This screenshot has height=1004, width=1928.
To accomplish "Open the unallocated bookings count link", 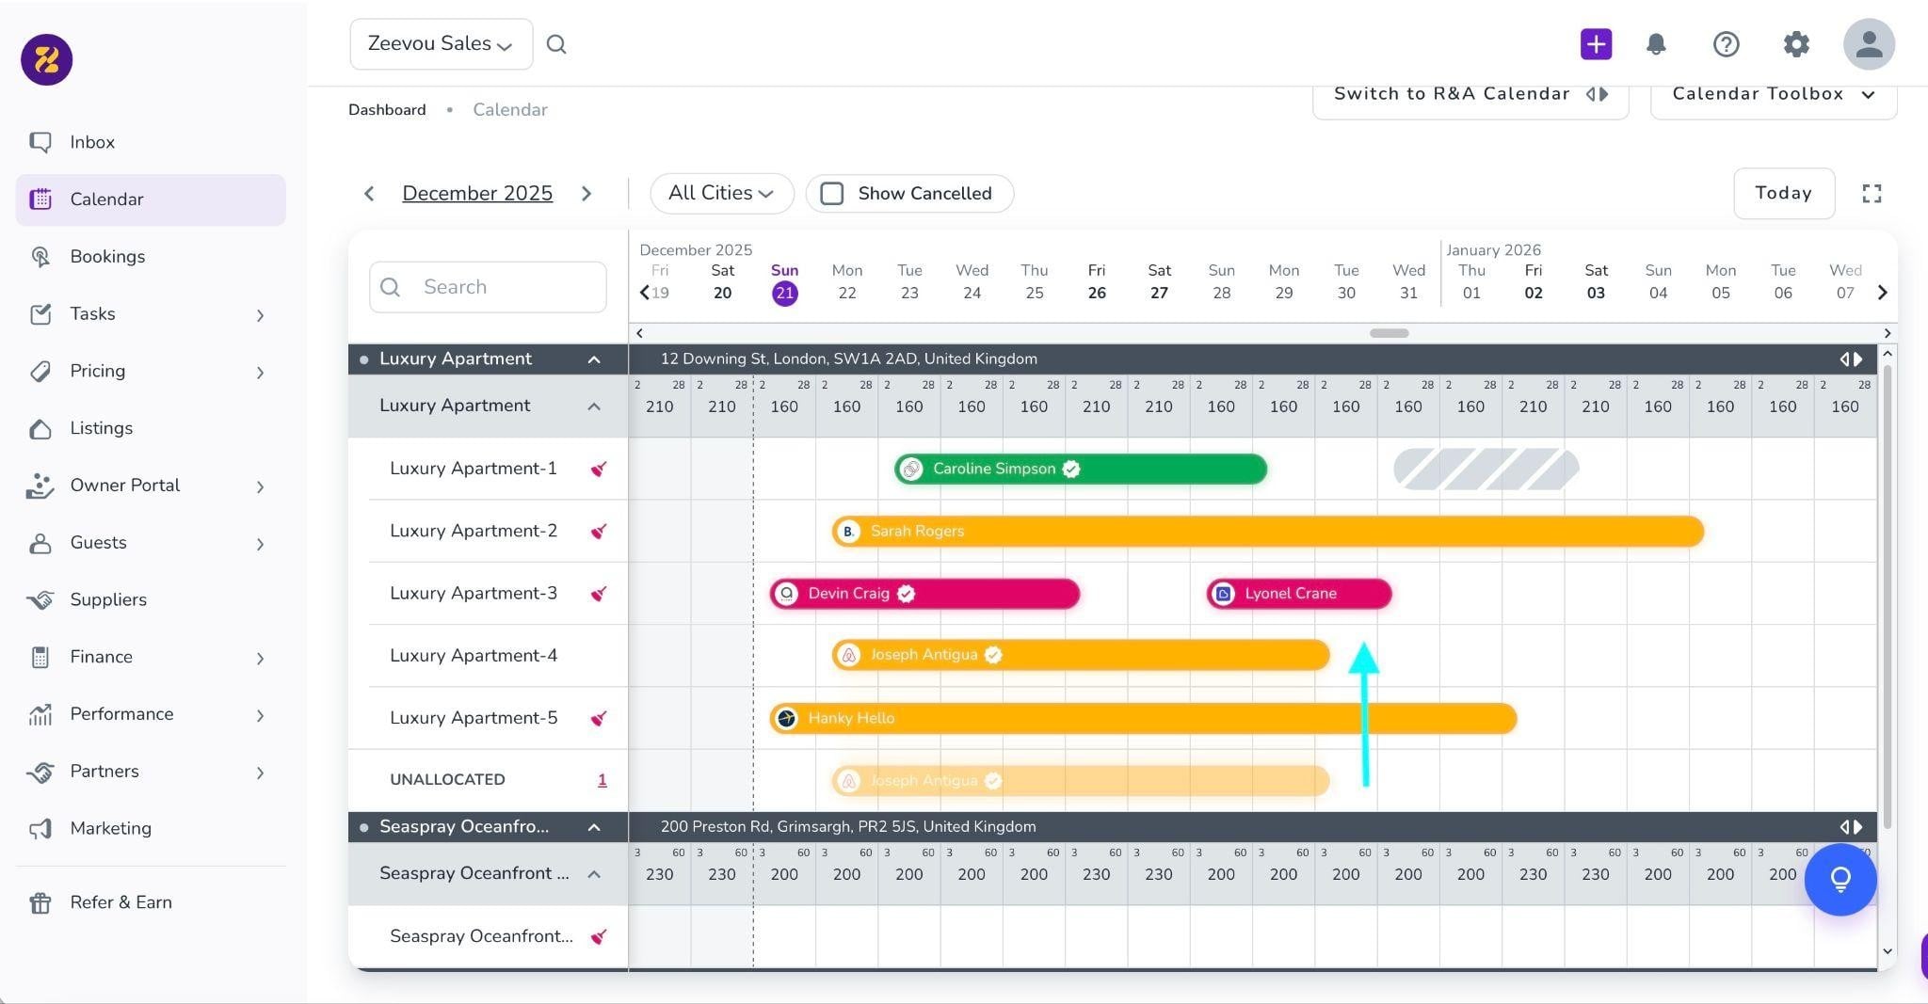I will tap(602, 780).
